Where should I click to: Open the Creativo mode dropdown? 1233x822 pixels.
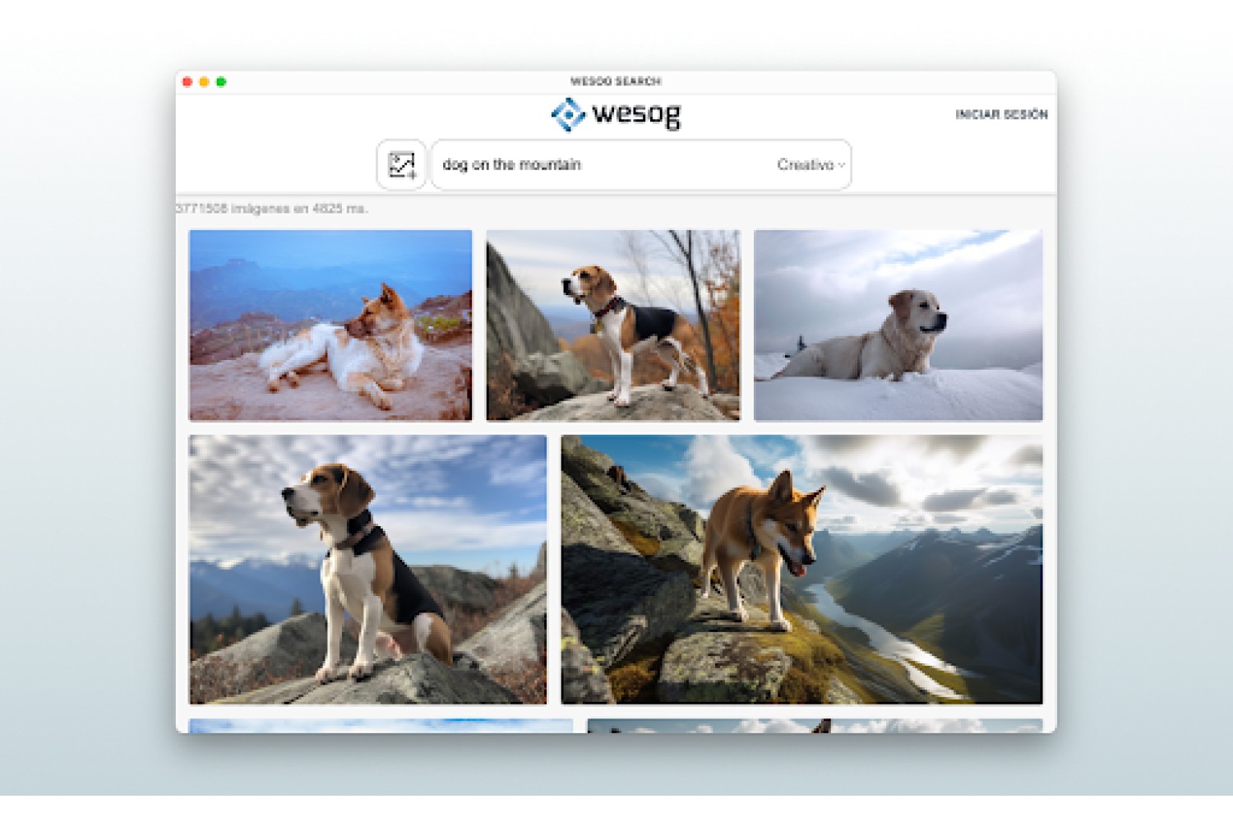coord(810,164)
